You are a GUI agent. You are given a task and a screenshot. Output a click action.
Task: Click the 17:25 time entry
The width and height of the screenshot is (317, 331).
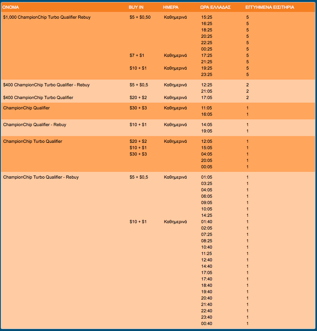point(206,55)
